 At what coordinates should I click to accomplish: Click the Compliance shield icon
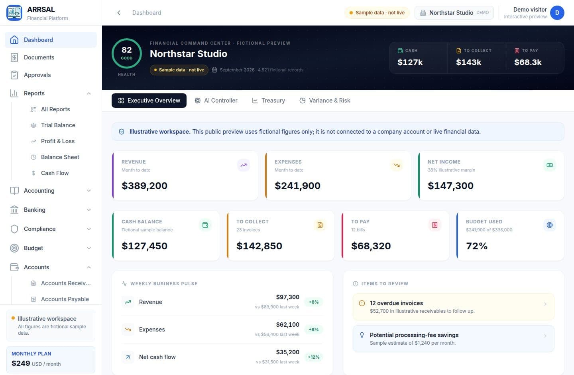click(x=14, y=229)
